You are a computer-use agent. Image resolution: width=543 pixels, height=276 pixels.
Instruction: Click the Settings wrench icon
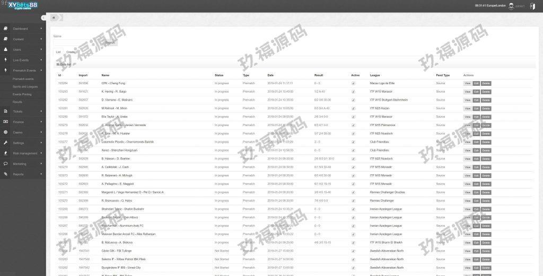tap(5, 143)
